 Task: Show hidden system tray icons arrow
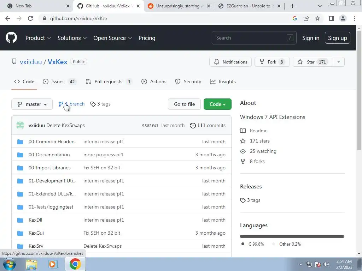pyautogui.click(x=300, y=264)
